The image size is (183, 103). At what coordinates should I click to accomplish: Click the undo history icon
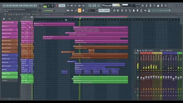pos(142,6)
